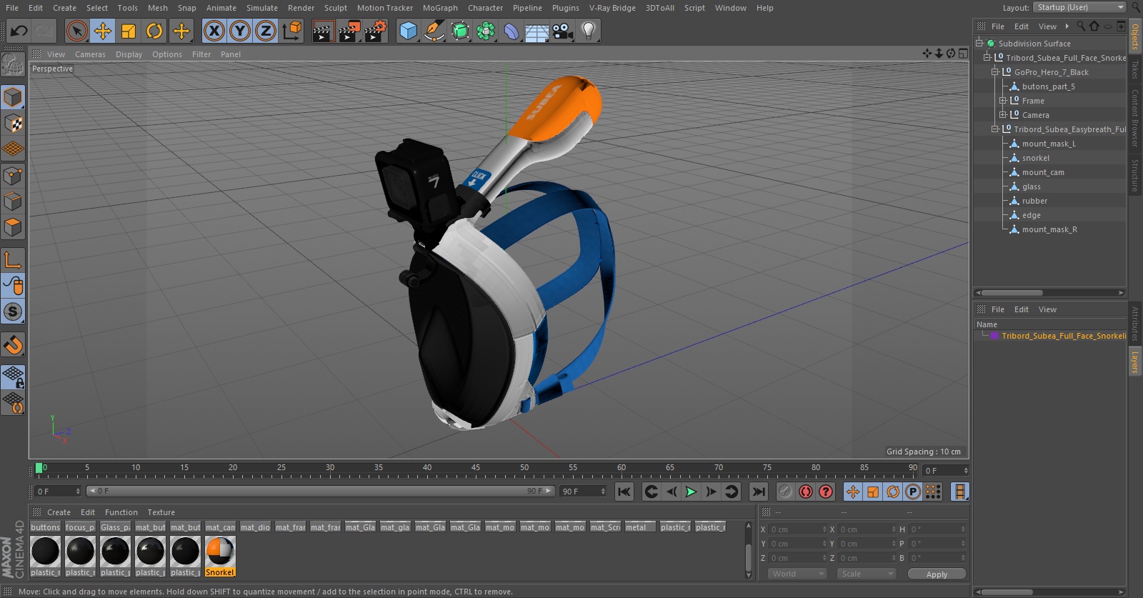
Task: Click Locked Workplane icon
Action: coord(14,377)
